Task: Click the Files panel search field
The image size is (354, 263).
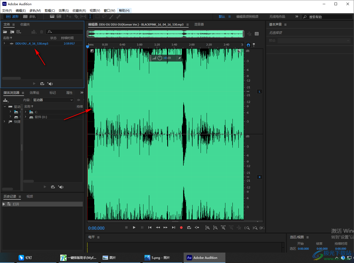Action: (x=64, y=32)
